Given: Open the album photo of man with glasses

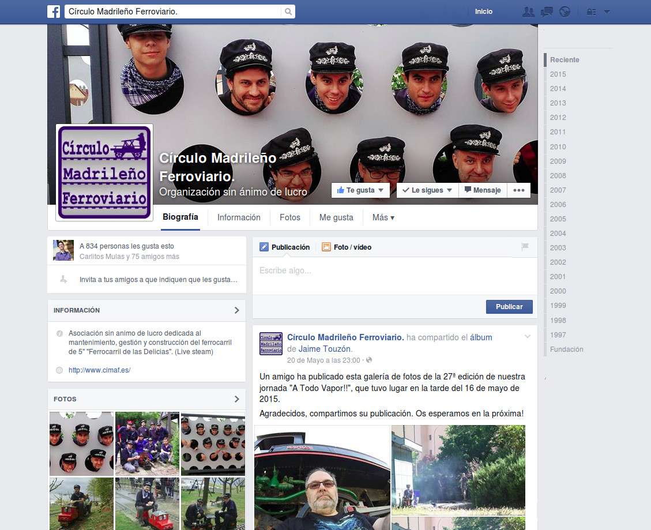Looking at the screenshot, I should pyautogui.click(x=322, y=478).
